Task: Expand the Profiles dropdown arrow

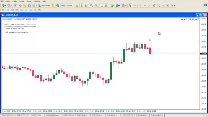Action: click(x=11, y=6)
